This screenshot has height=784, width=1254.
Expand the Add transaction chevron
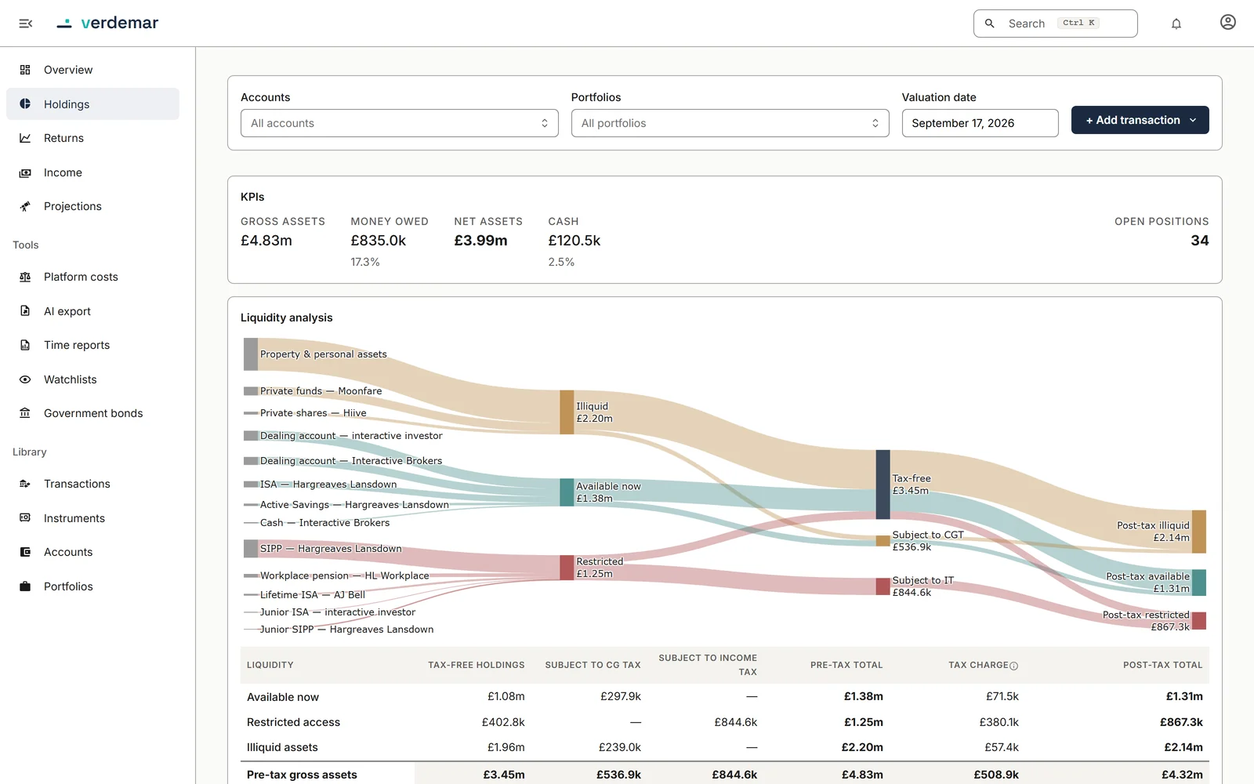pyautogui.click(x=1193, y=120)
